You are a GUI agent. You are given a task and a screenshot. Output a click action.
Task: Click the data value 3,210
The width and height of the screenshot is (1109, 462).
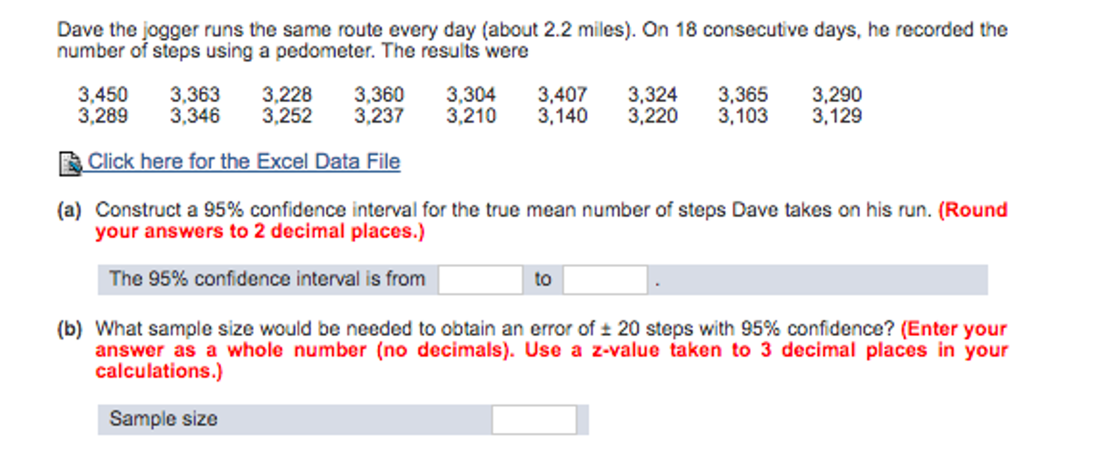471,116
